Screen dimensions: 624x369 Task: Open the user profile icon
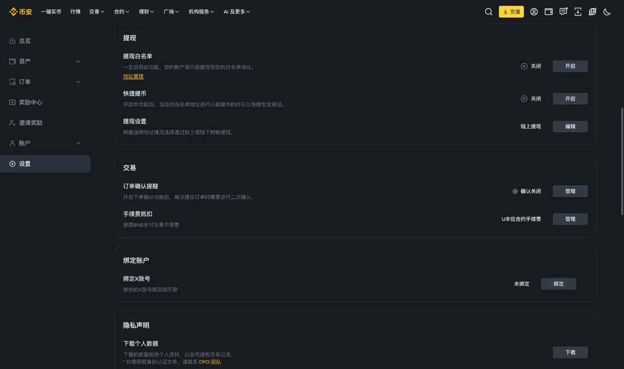pyautogui.click(x=534, y=12)
